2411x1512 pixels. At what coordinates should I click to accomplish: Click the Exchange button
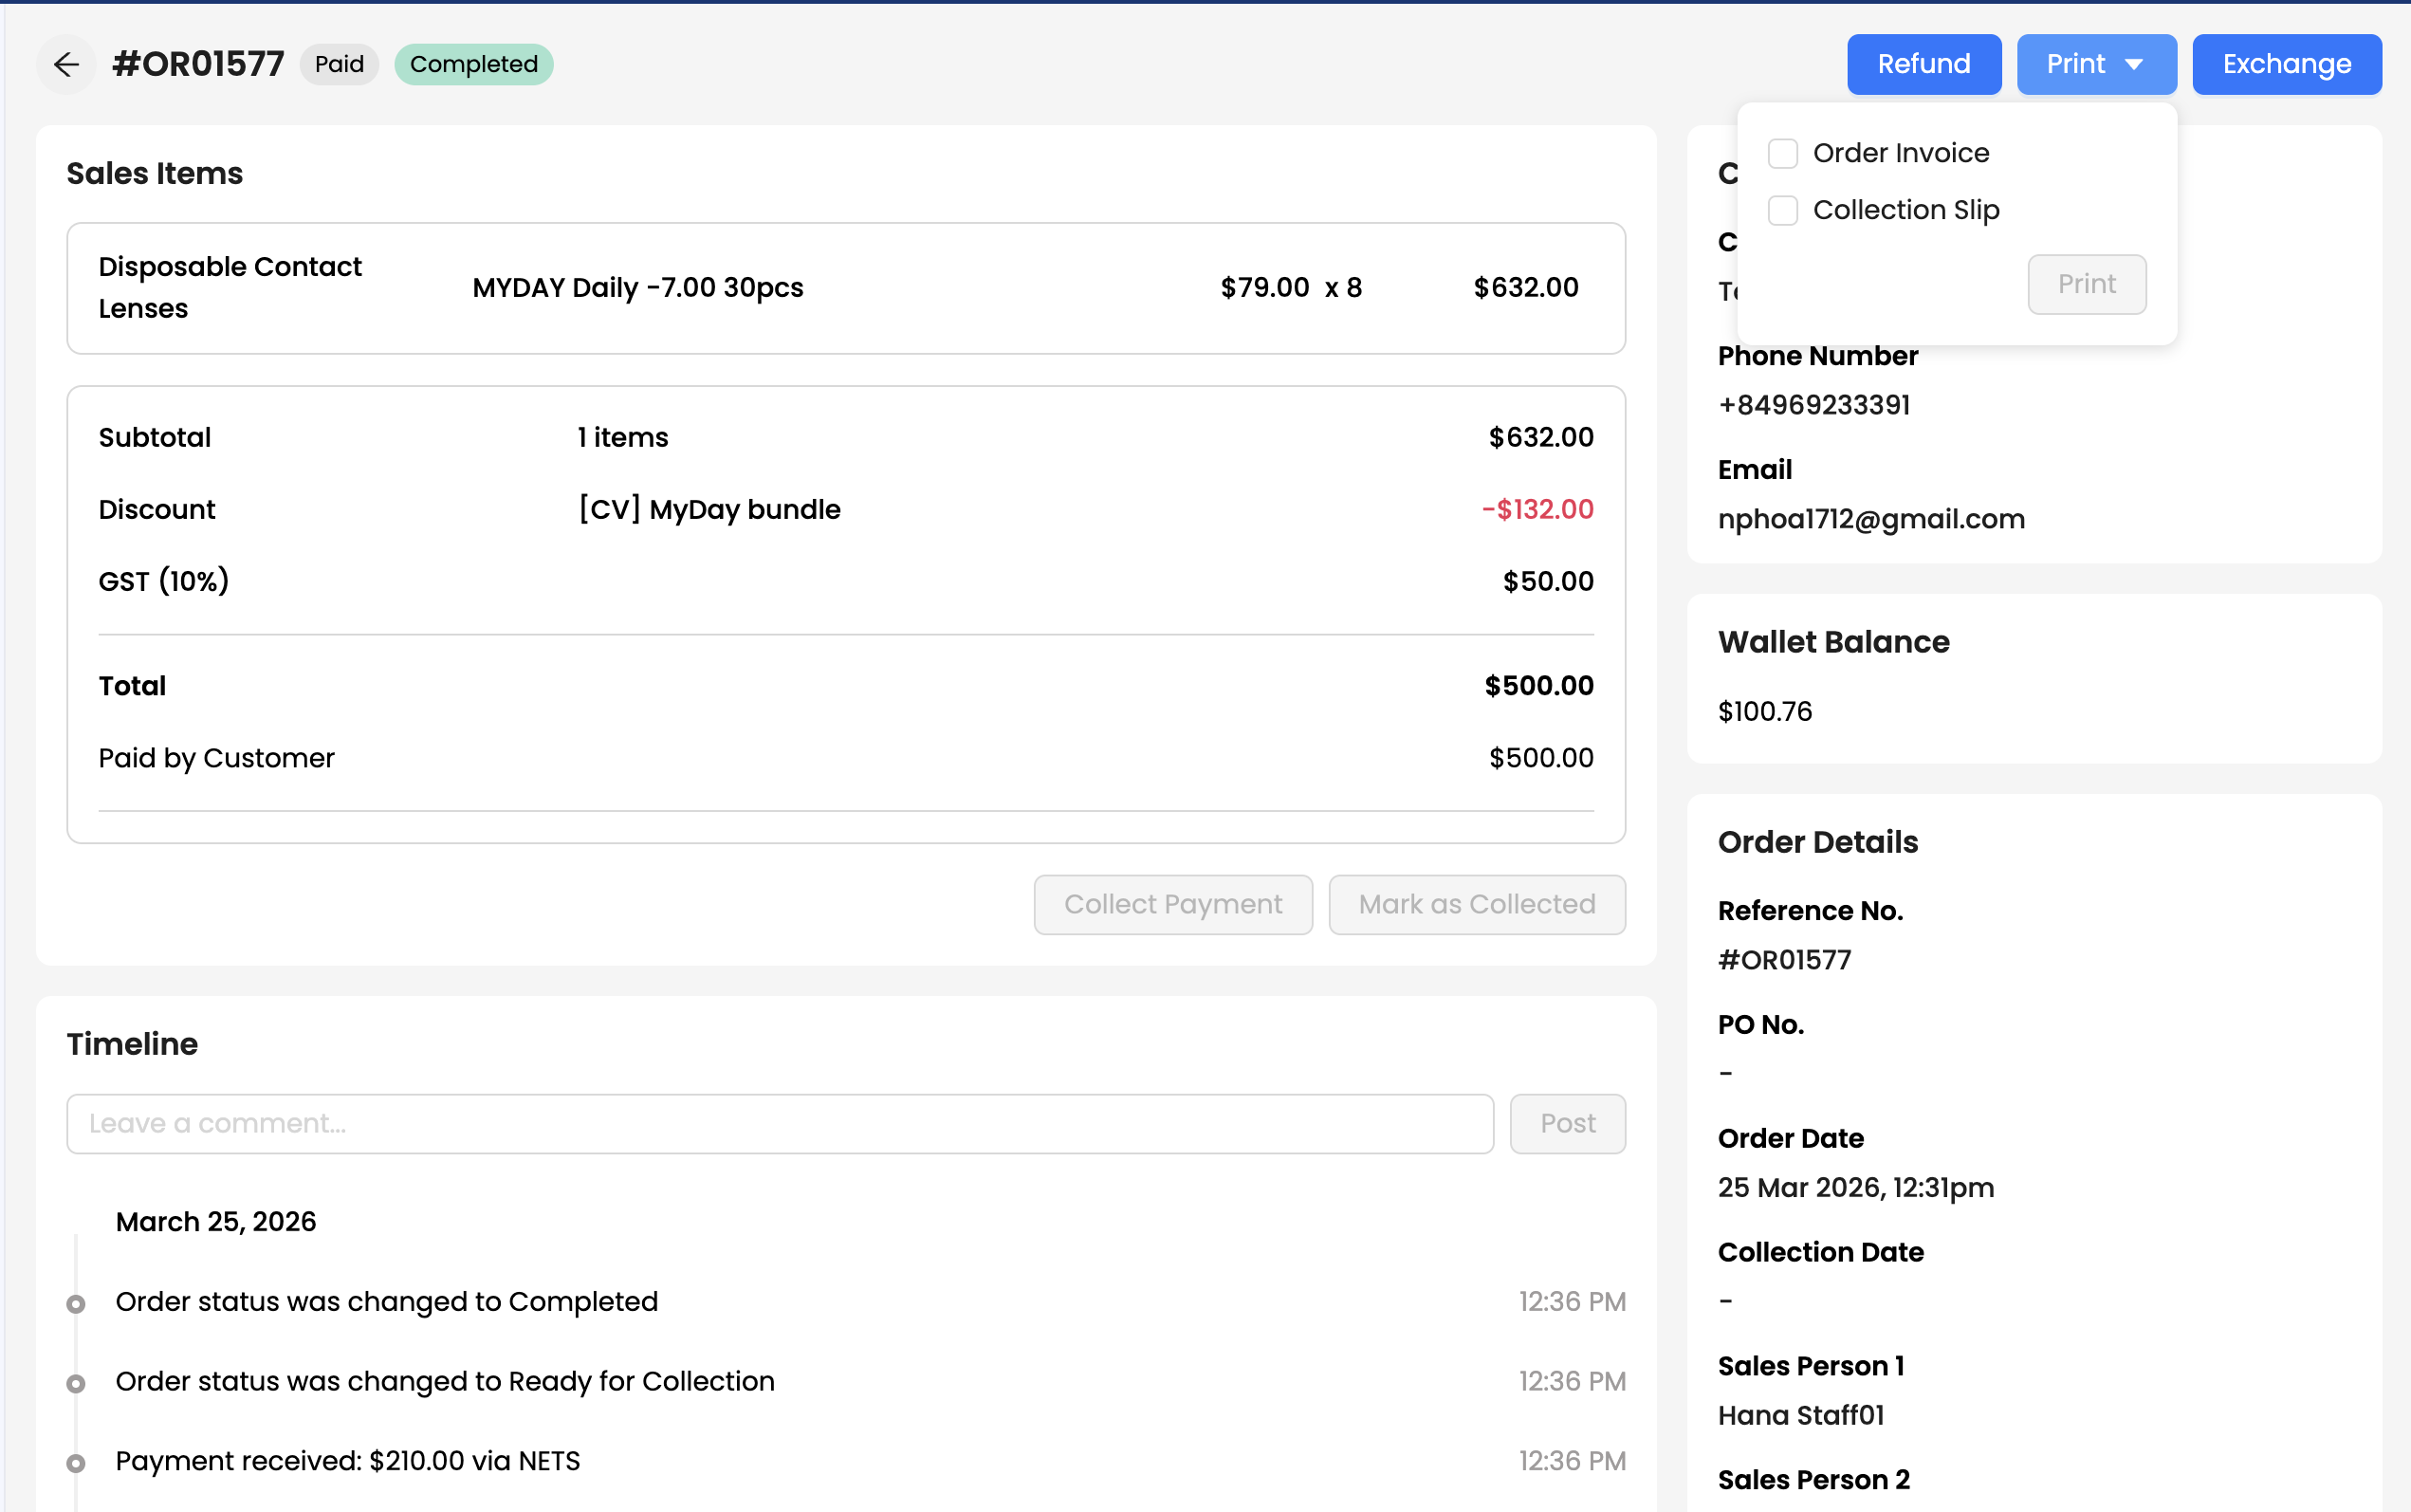2286,64
